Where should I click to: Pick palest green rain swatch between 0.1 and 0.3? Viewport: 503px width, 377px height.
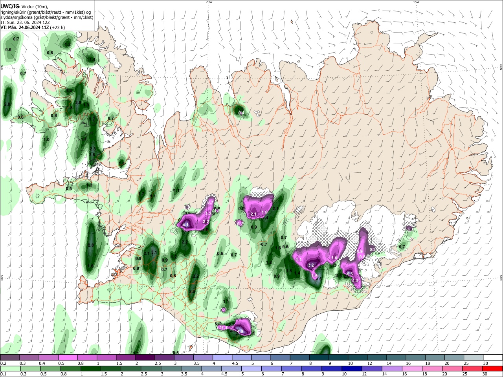10,369
